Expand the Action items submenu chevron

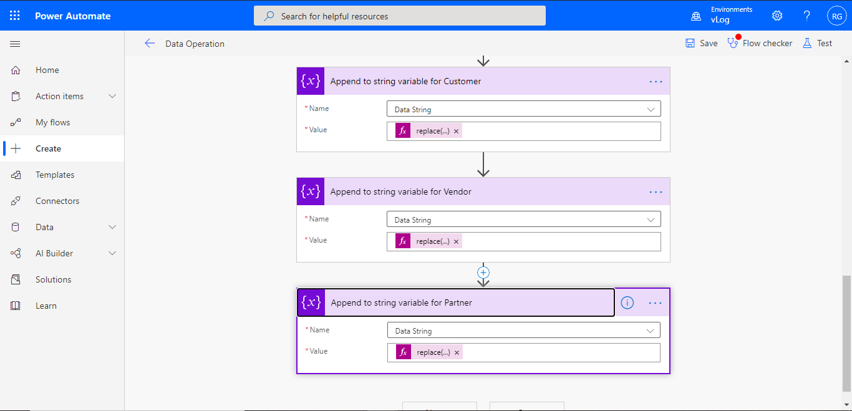[x=112, y=96]
